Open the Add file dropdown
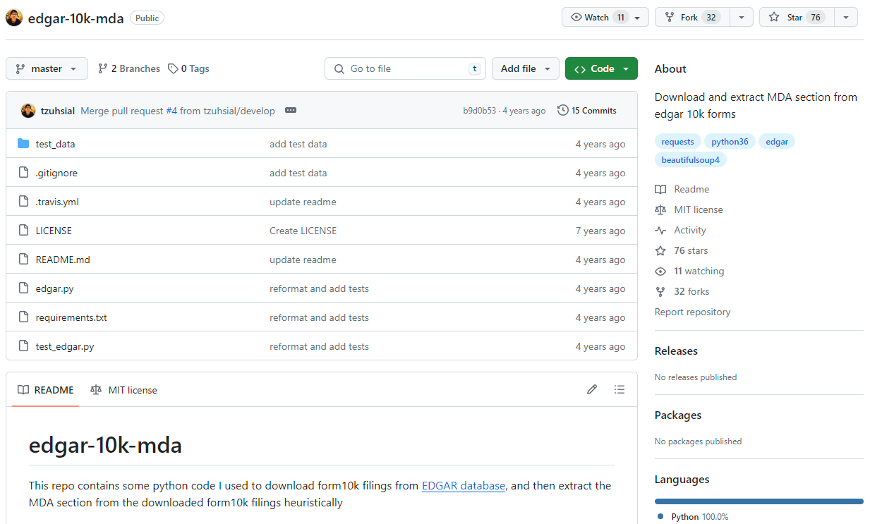This screenshot has height=524, width=870. [526, 68]
